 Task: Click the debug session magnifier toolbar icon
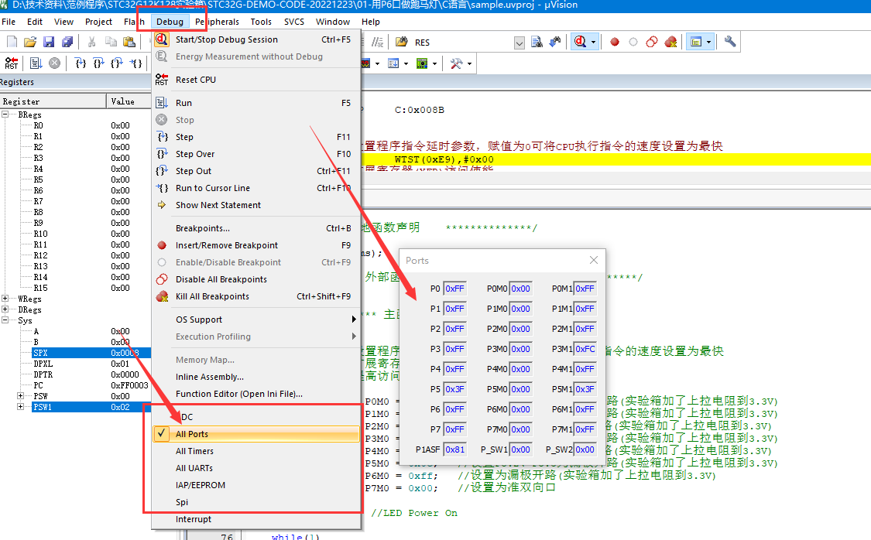click(580, 42)
